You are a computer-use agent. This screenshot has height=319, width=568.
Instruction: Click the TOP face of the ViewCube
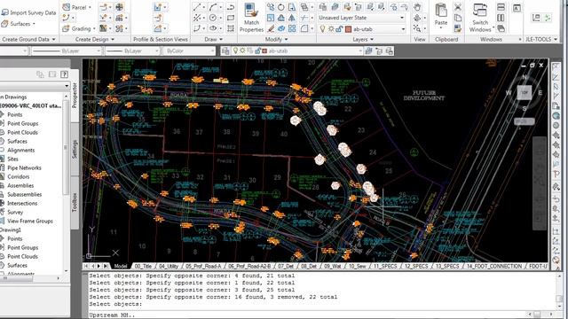[x=525, y=92]
